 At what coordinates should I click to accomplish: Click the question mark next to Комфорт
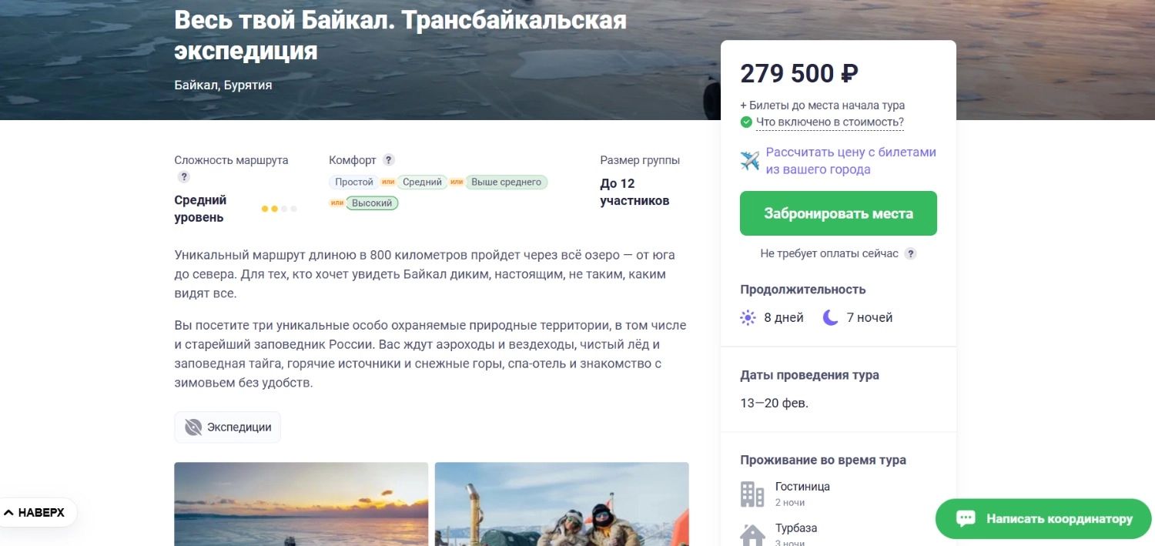389,160
